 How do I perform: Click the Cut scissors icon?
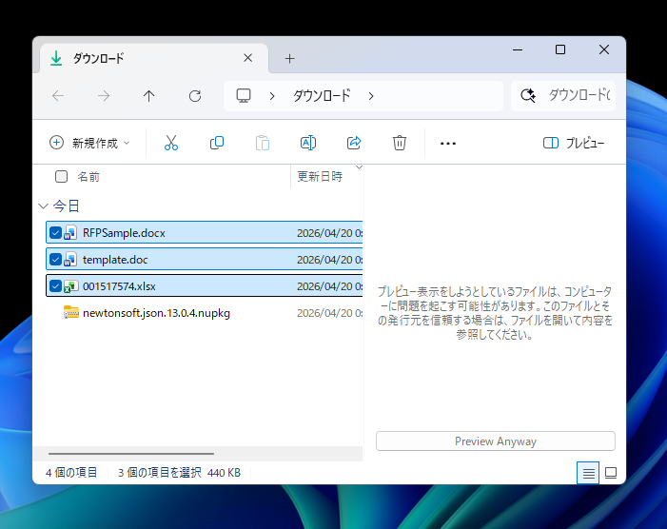(x=171, y=143)
